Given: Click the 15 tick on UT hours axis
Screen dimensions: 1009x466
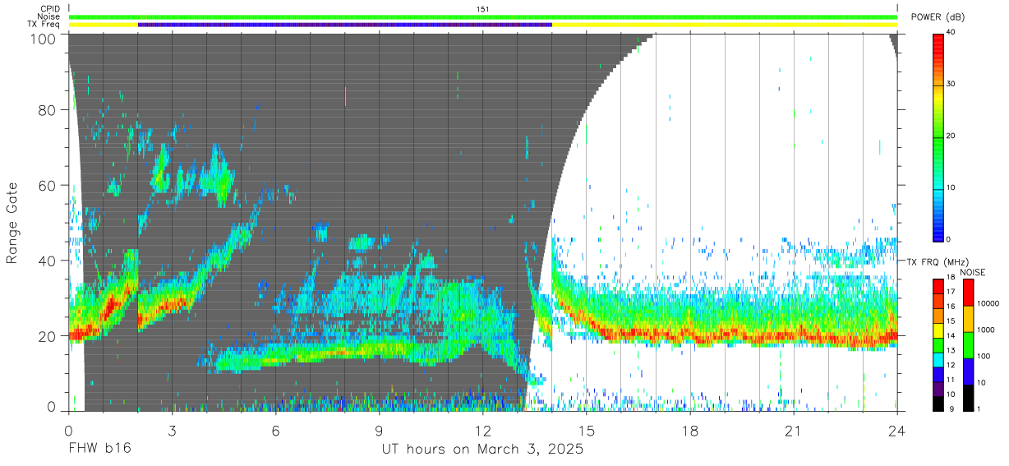Looking at the screenshot, I should tap(587, 431).
